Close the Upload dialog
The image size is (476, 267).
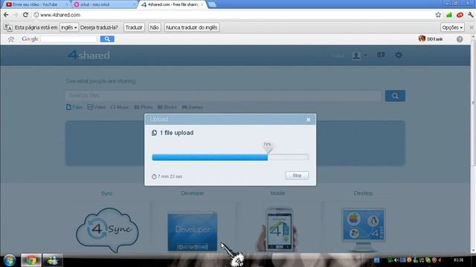tap(308, 119)
